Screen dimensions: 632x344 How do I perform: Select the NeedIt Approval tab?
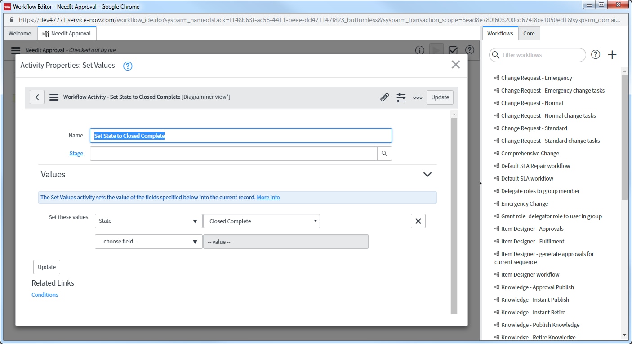(67, 33)
